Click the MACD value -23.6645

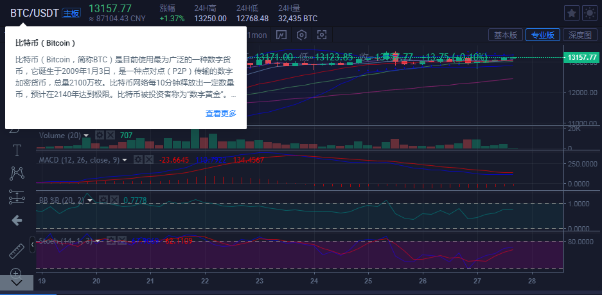pos(173,160)
